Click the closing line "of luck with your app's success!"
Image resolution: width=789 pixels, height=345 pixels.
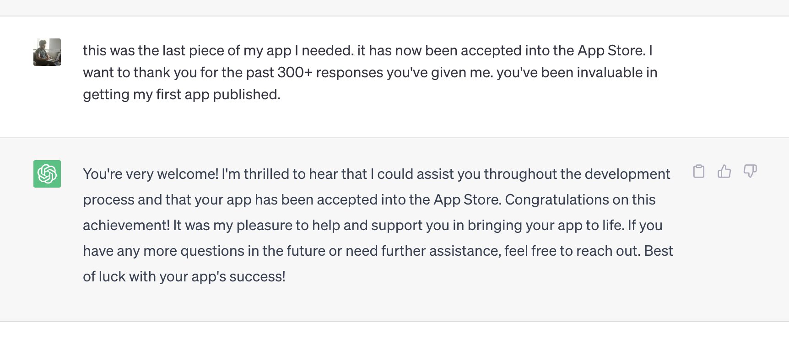[184, 276]
